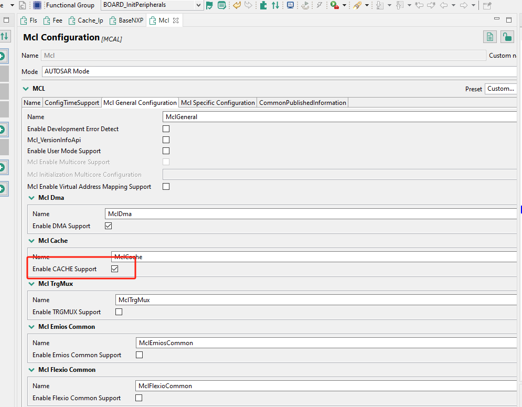Click the monitor/console icon on the toolbar
The height and width of the screenshot is (407, 522).
click(x=290, y=5)
